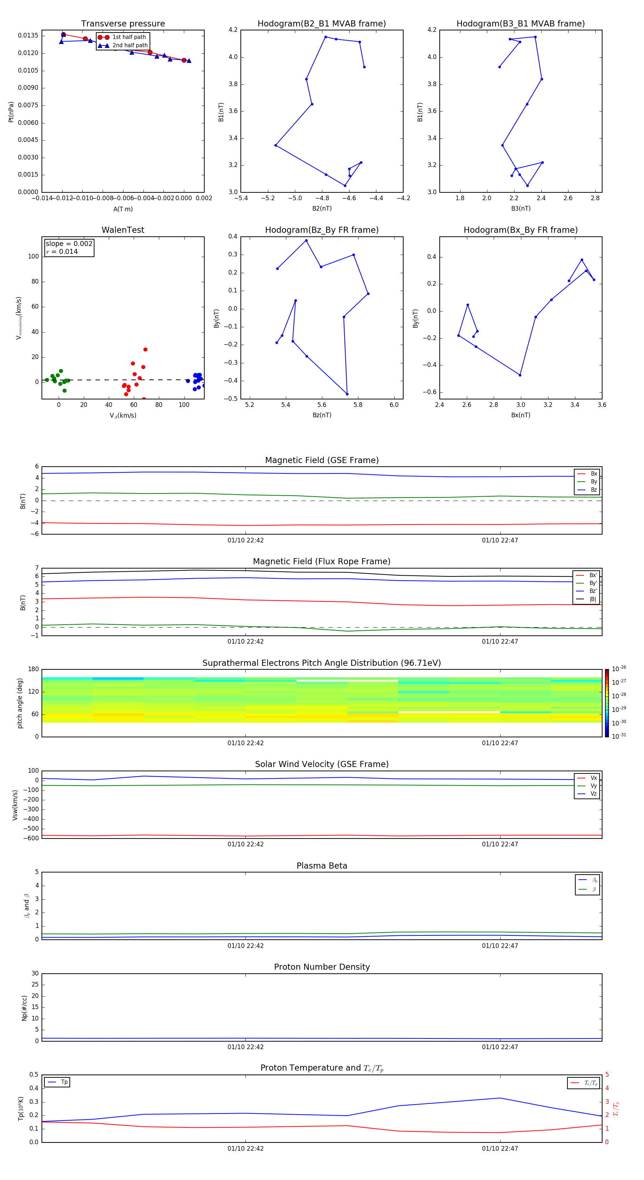Click the 'B2(nT)' x-axis label
Screen dimensions: 644x1180
[x=322, y=208]
